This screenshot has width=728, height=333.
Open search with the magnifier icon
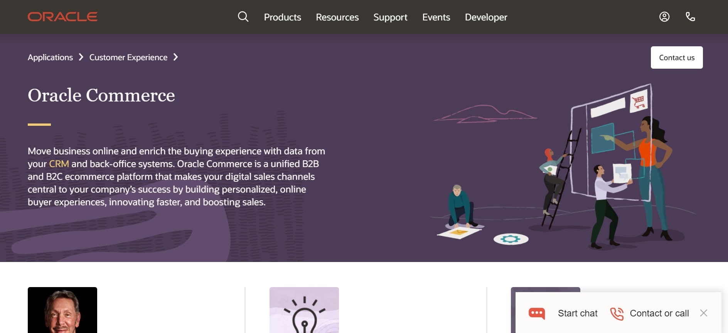pyautogui.click(x=243, y=17)
